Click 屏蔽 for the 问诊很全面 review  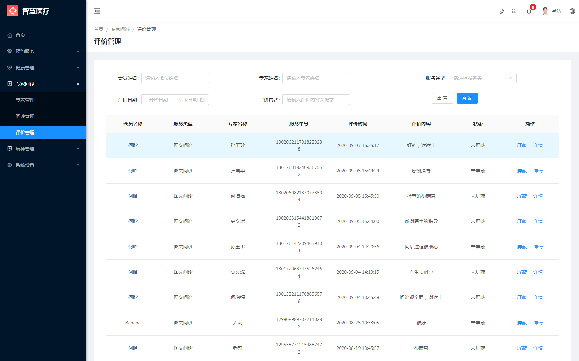(522, 297)
